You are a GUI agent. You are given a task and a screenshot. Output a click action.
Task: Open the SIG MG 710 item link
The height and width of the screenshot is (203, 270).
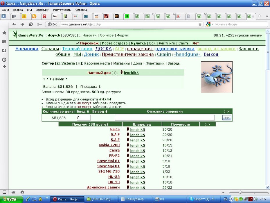click(x=109, y=171)
